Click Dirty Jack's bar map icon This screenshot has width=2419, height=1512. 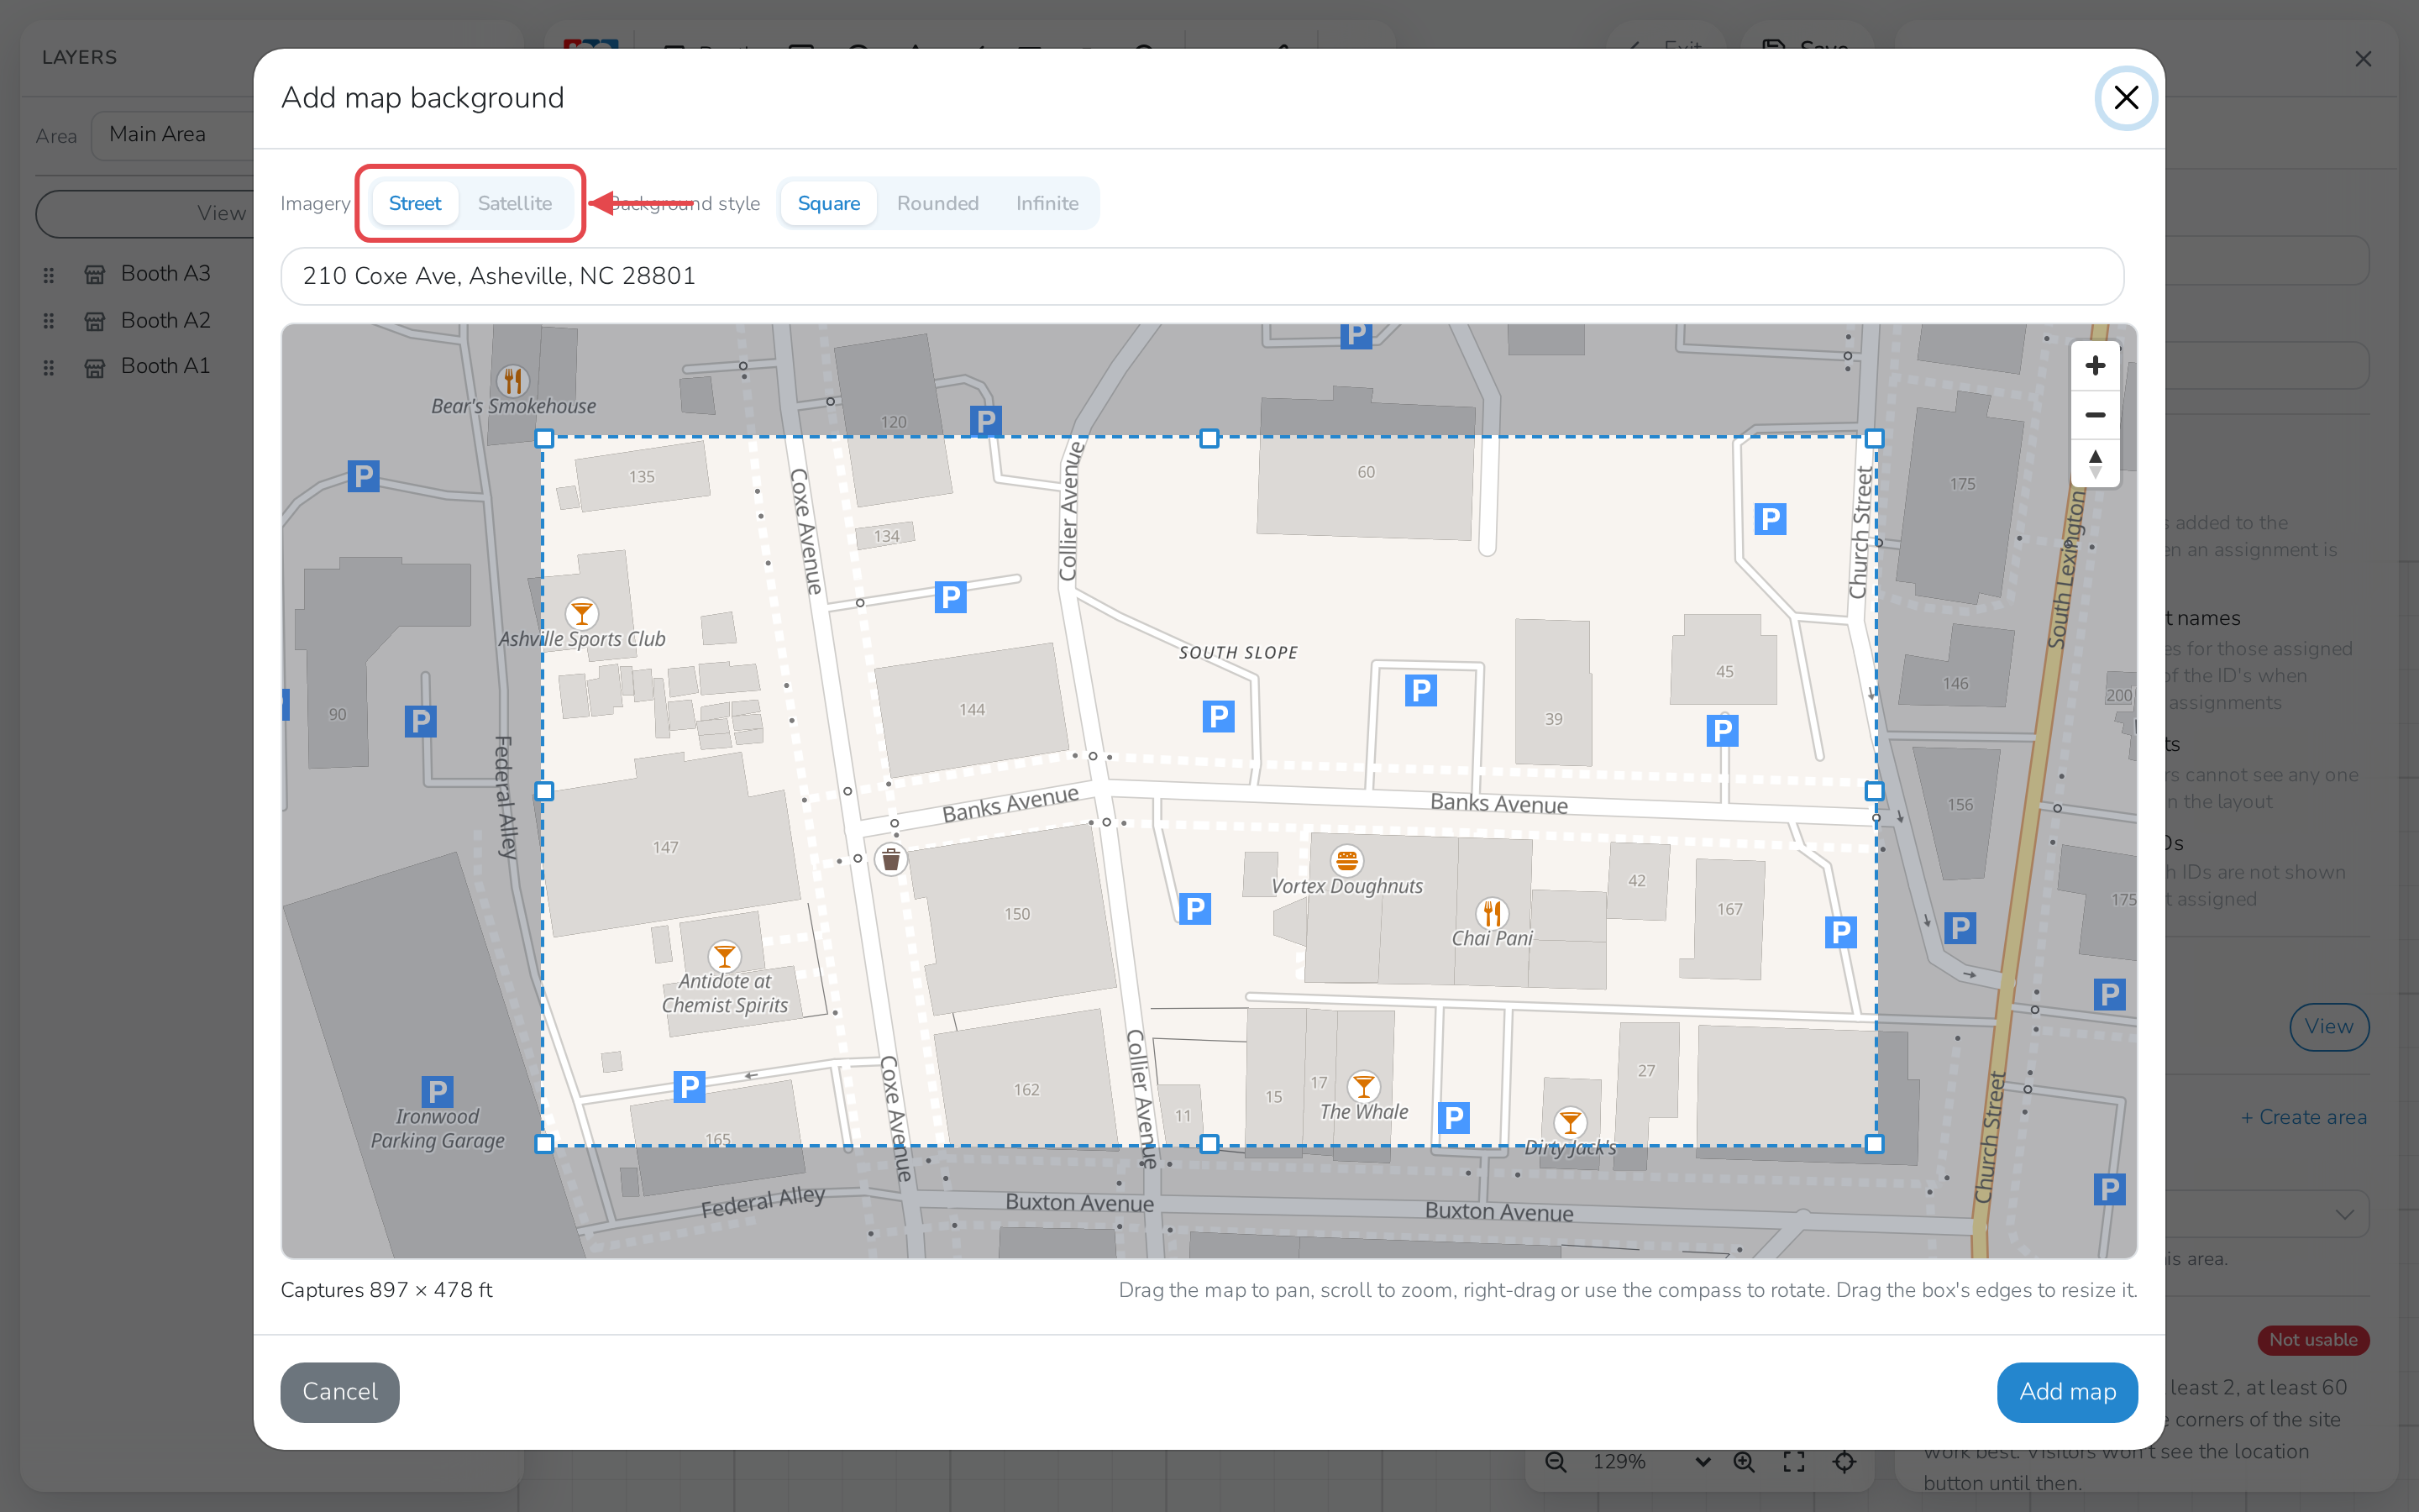coord(1571,1122)
